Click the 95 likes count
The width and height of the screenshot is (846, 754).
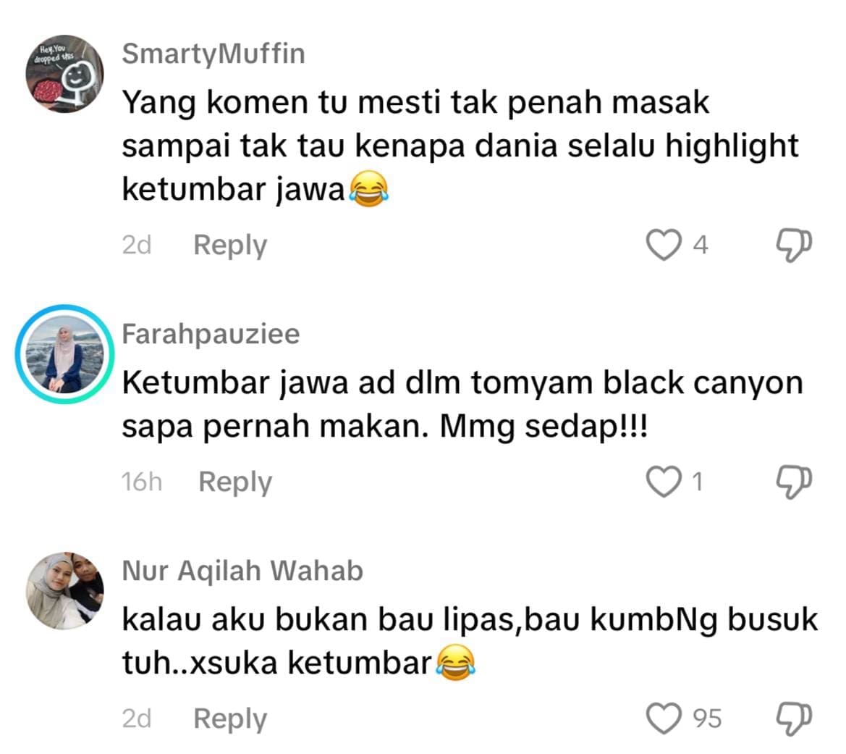click(707, 719)
